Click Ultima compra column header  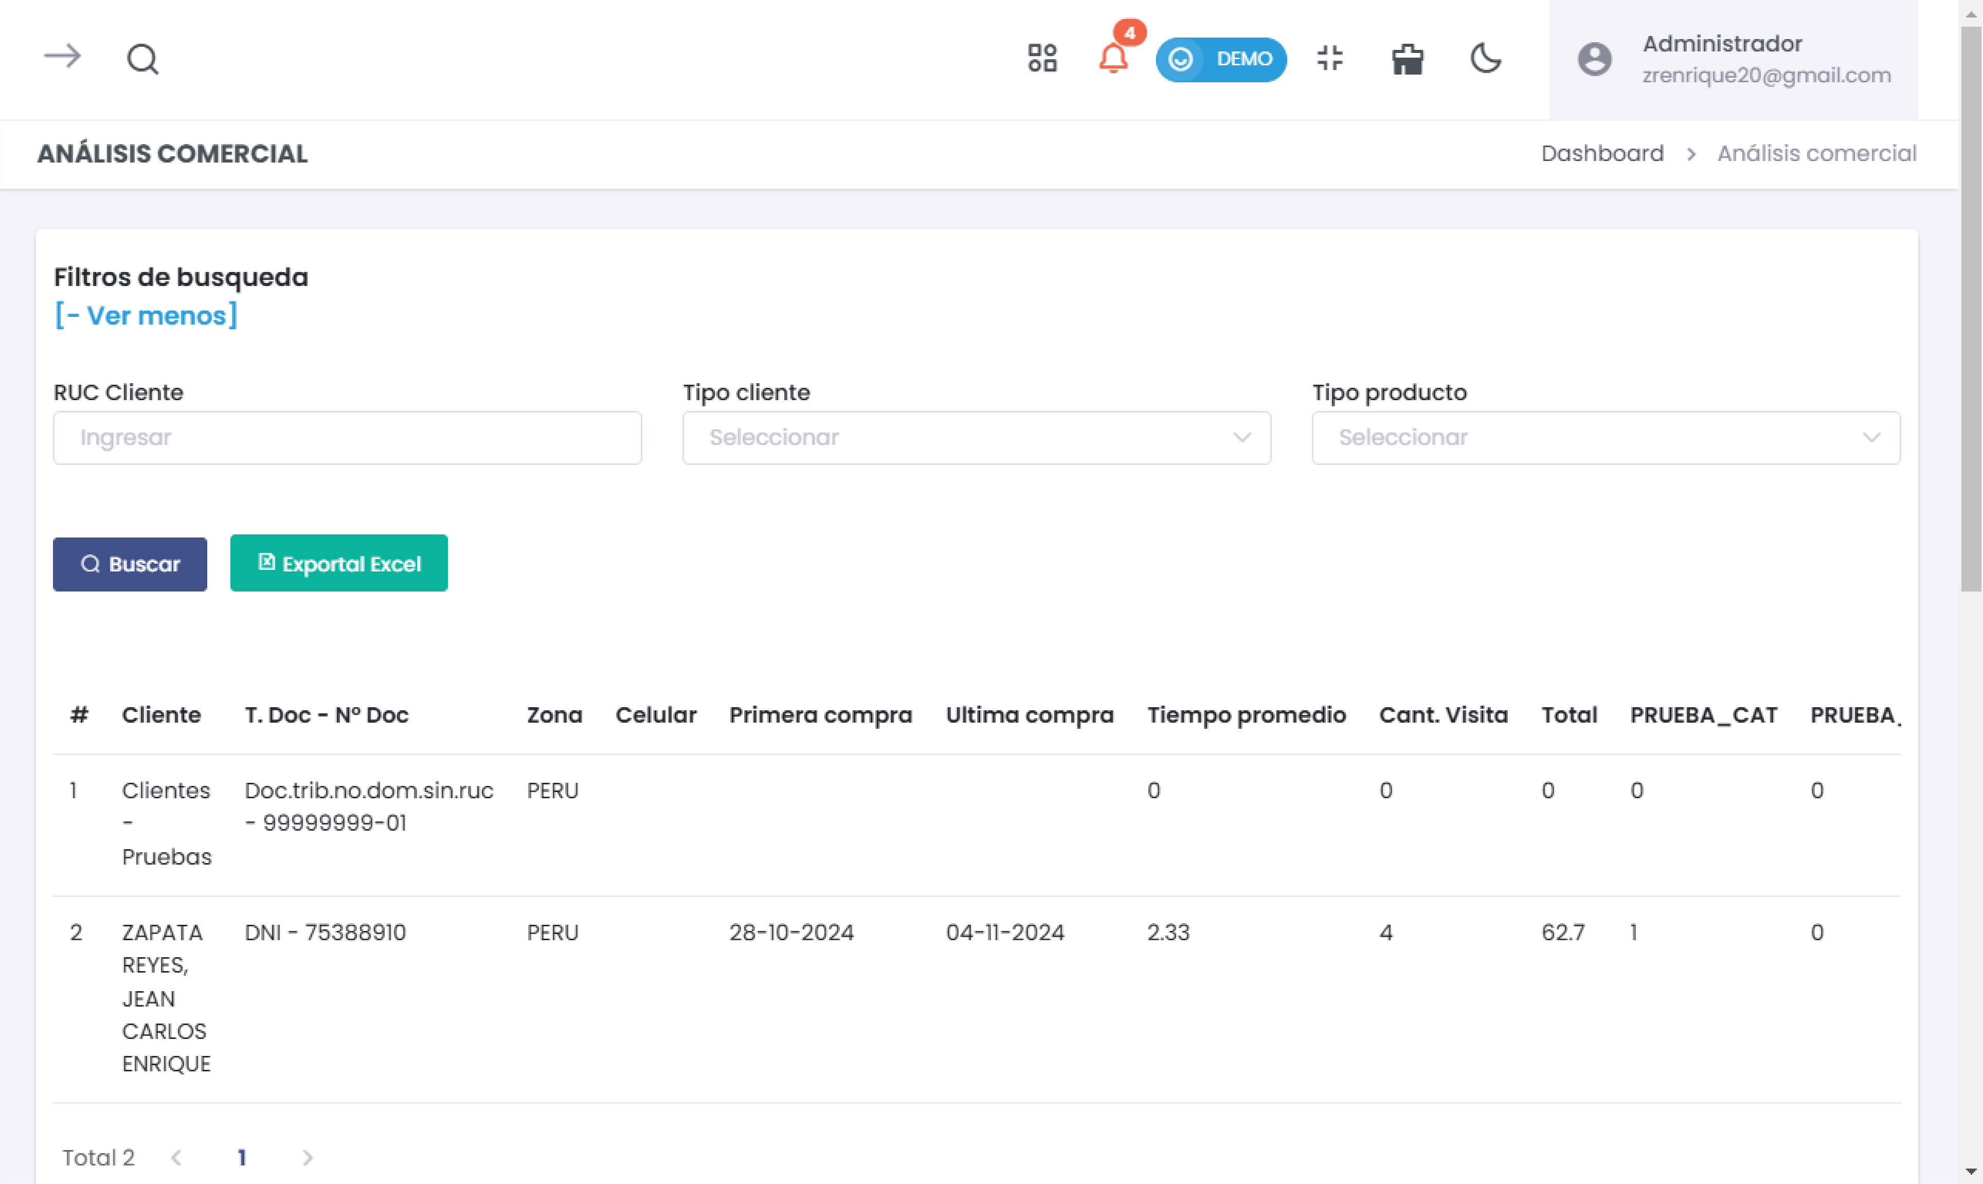(1030, 715)
